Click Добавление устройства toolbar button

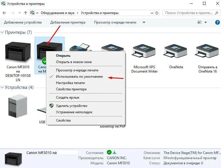23,22
